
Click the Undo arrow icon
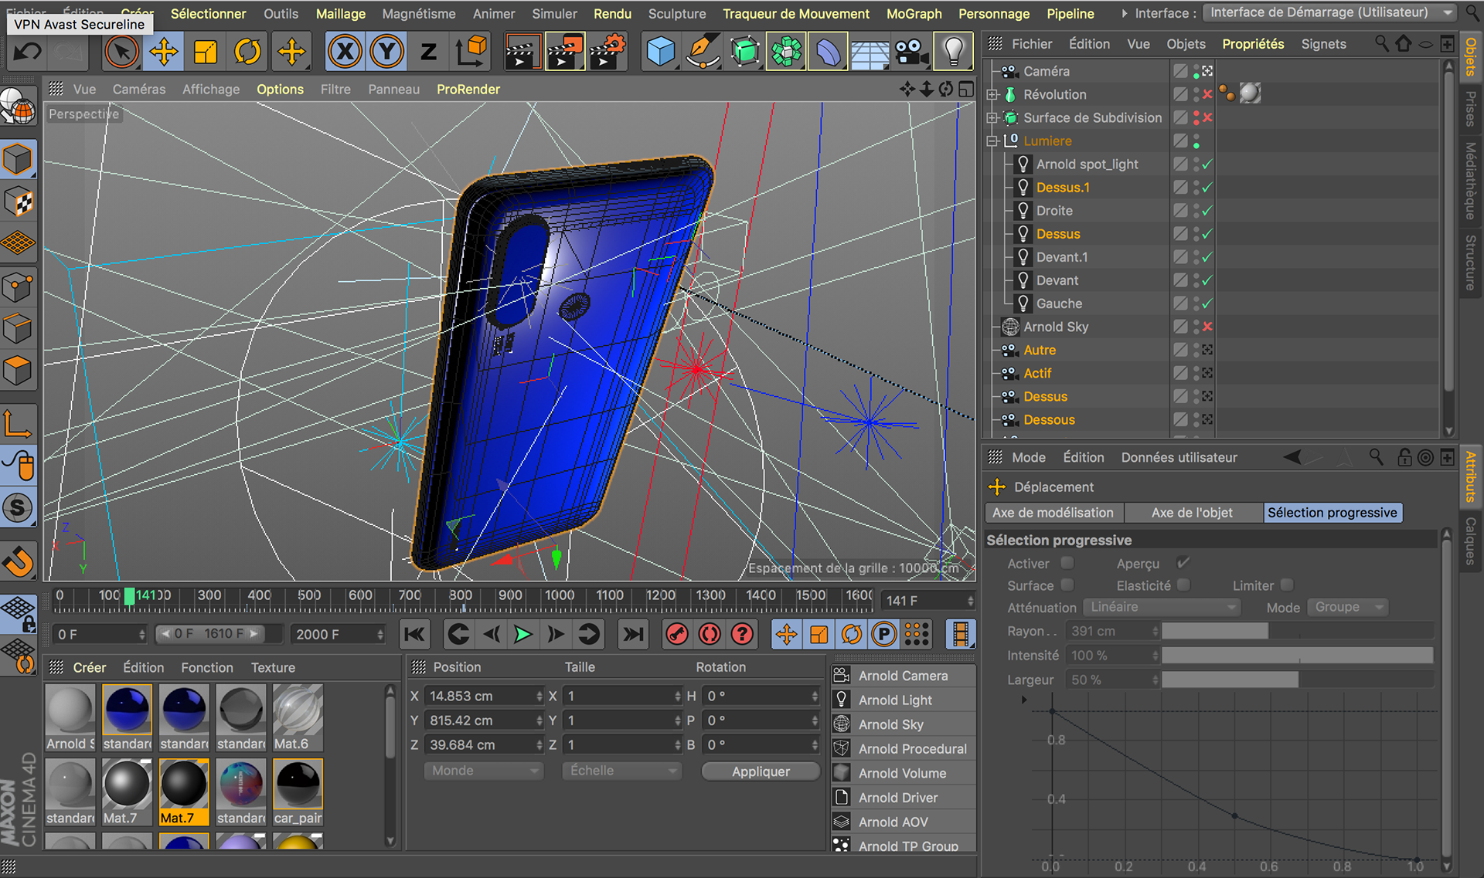29,53
